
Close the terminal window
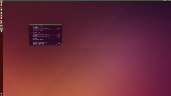30,25
